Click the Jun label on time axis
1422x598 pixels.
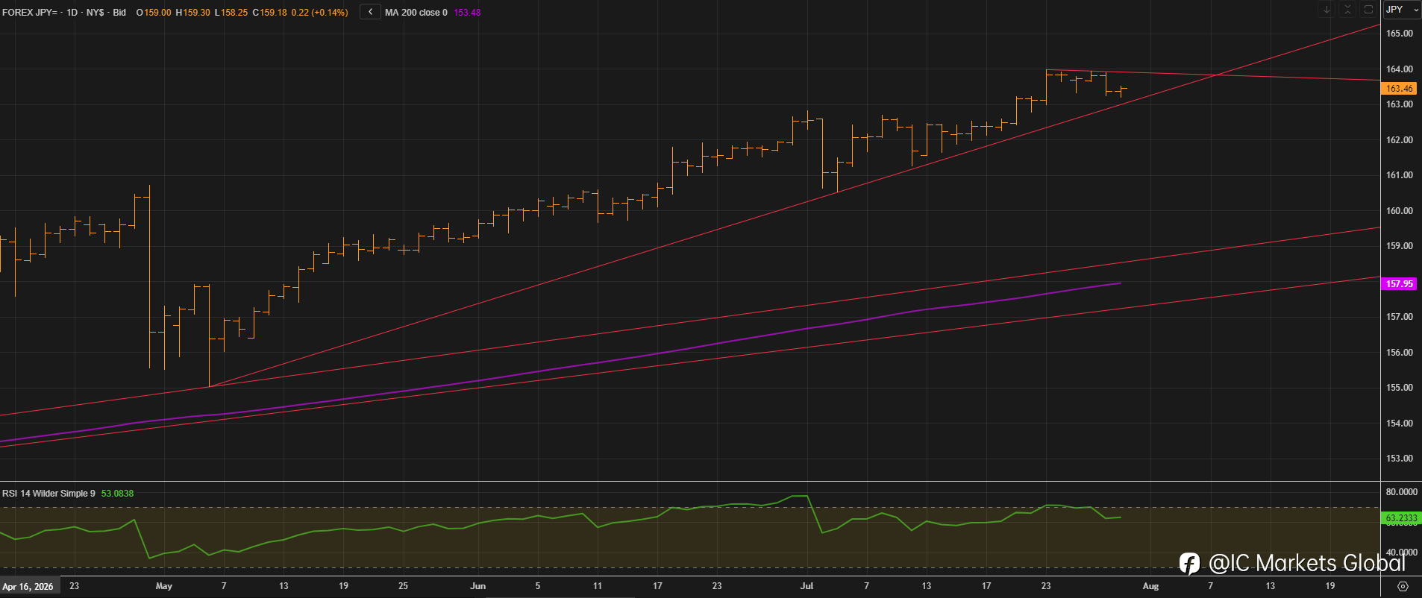(x=478, y=586)
